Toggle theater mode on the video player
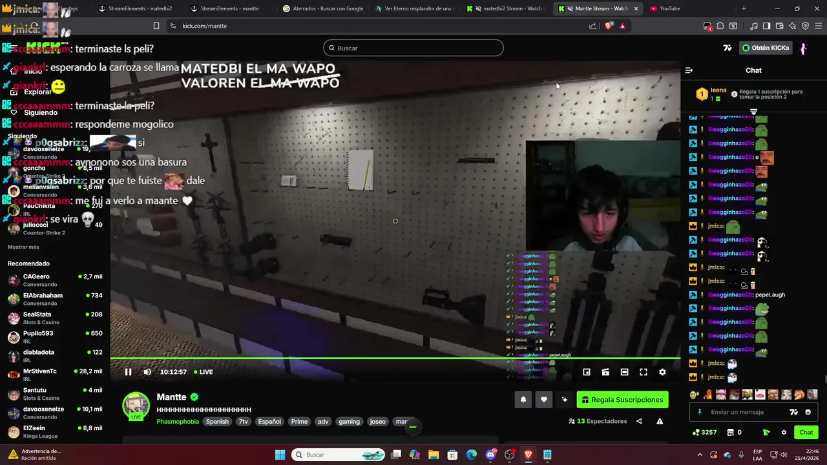 pyautogui.click(x=624, y=372)
